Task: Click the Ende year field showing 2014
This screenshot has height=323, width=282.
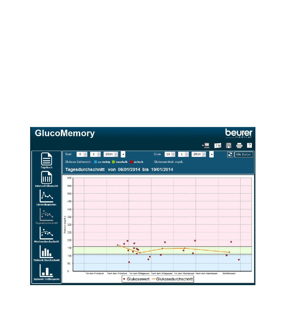Action: click(x=197, y=154)
